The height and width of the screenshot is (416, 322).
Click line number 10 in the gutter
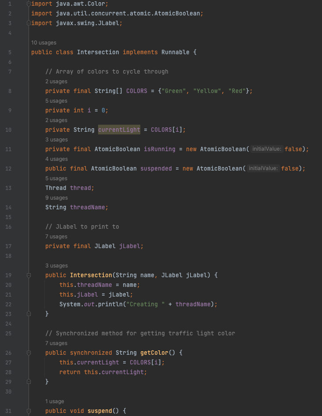tap(8, 130)
